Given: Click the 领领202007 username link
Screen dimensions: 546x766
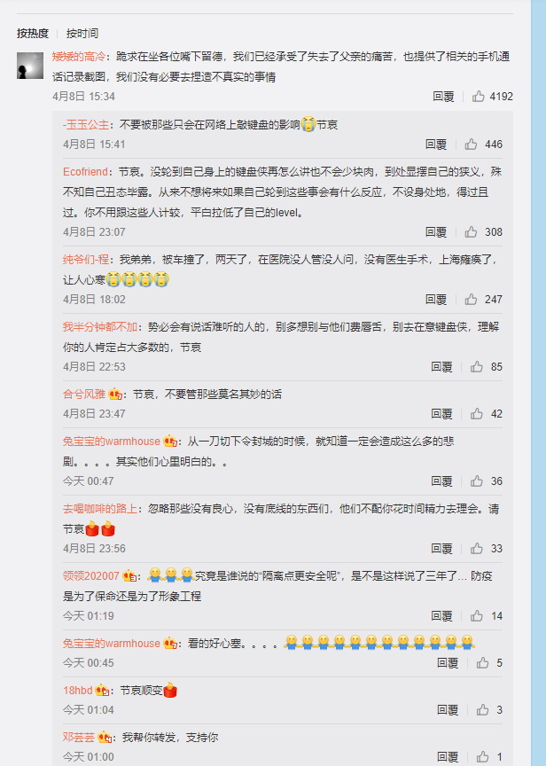Looking at the screenshot, I should pyautogui.click(x=90, y=576).
